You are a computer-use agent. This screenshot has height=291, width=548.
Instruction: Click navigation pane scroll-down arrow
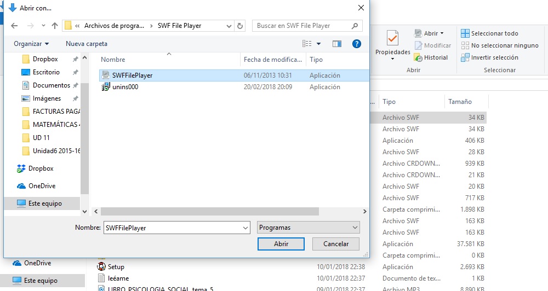click(x=84, y=212)
